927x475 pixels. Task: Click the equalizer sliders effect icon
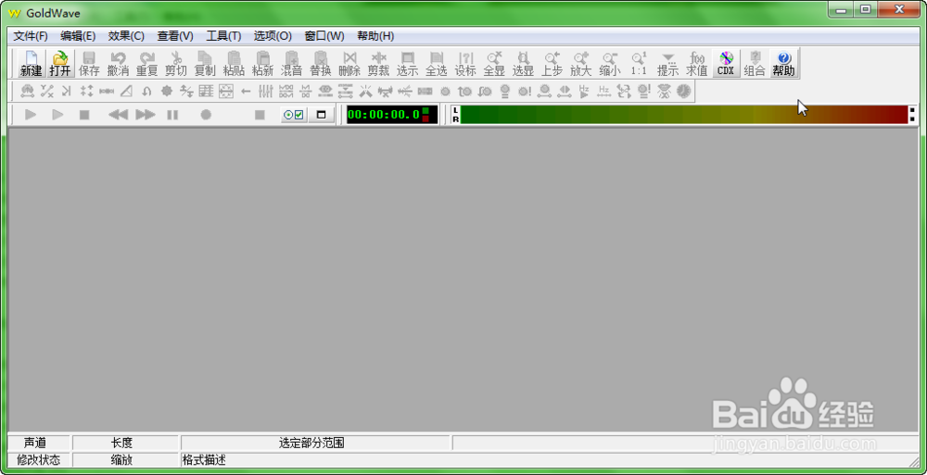click(x=267, y=92)
